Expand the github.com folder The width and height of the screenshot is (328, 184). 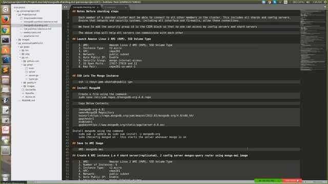(x=22, y=61)
